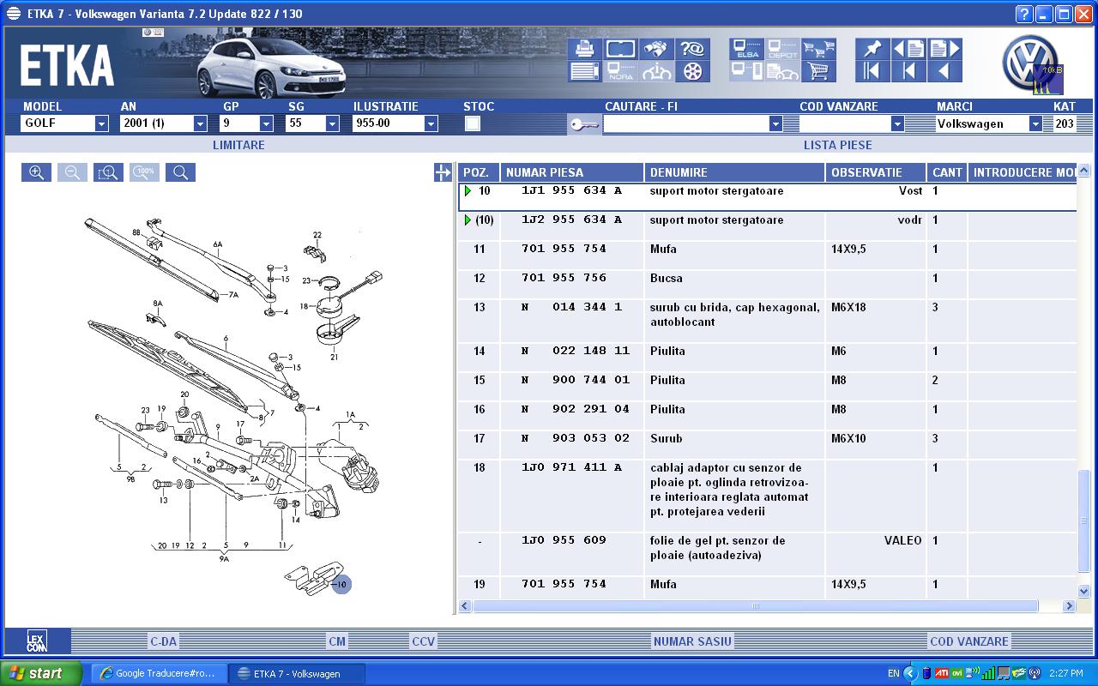This screenshot has height=686, width=1098.
Task: Expand green arrow on row 1J1 955 634 A
Action: click(468, 191)
